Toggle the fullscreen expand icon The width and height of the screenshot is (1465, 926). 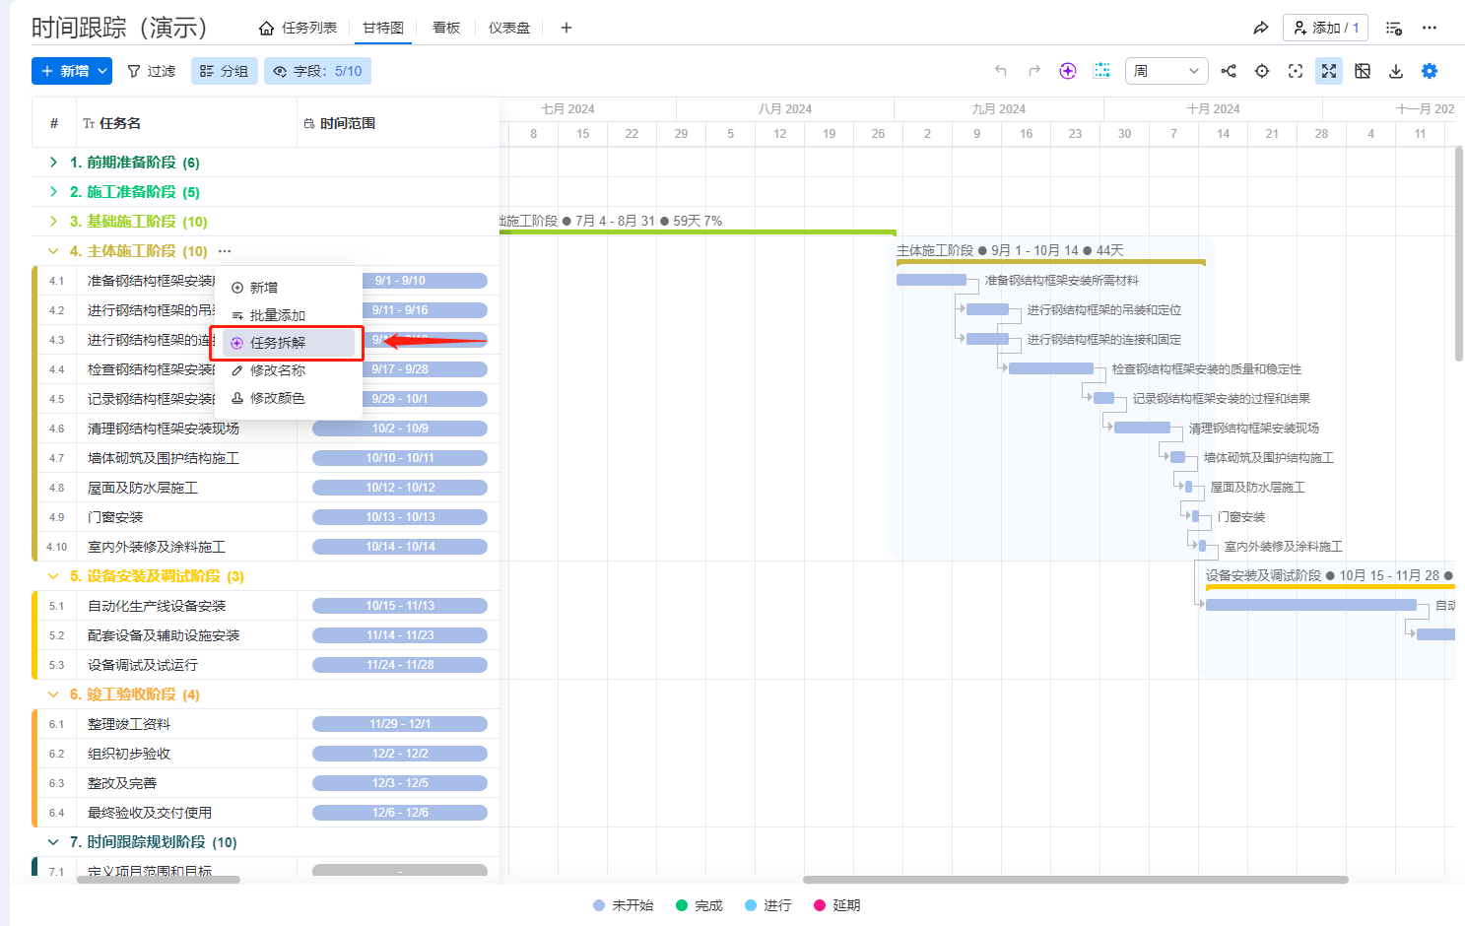pos(1329,71)
